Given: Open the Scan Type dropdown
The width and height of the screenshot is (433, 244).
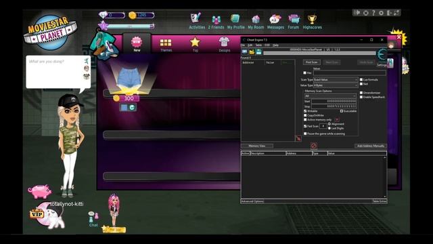Looking at the screenshot, I should coord(336,80).
